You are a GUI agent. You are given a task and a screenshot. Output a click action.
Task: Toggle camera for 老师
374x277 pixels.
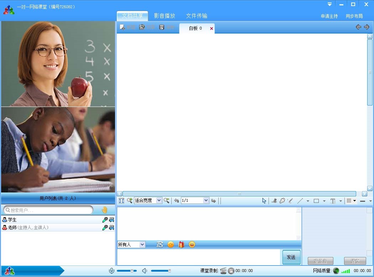[x=111, y=227]
